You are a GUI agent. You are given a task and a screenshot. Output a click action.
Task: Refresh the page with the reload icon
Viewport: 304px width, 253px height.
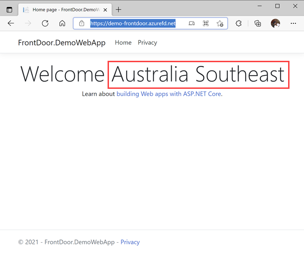coord(45,23)
